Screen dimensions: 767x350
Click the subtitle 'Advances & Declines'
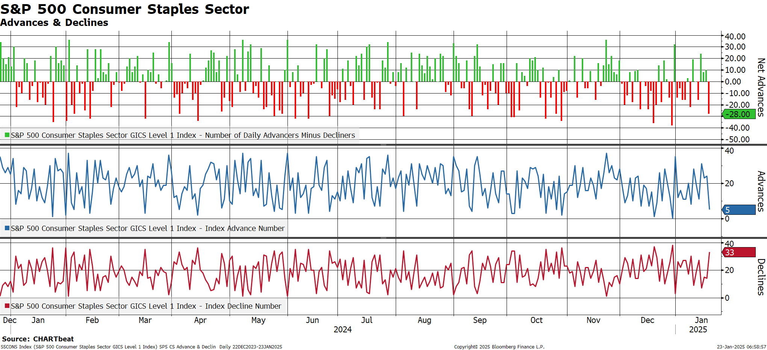point(54,23)
